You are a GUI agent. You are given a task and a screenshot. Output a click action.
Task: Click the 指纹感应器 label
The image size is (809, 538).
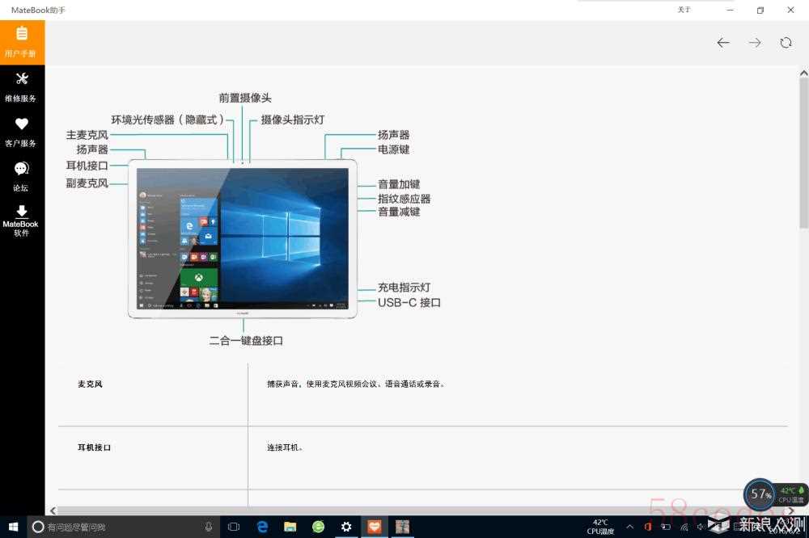404,199
